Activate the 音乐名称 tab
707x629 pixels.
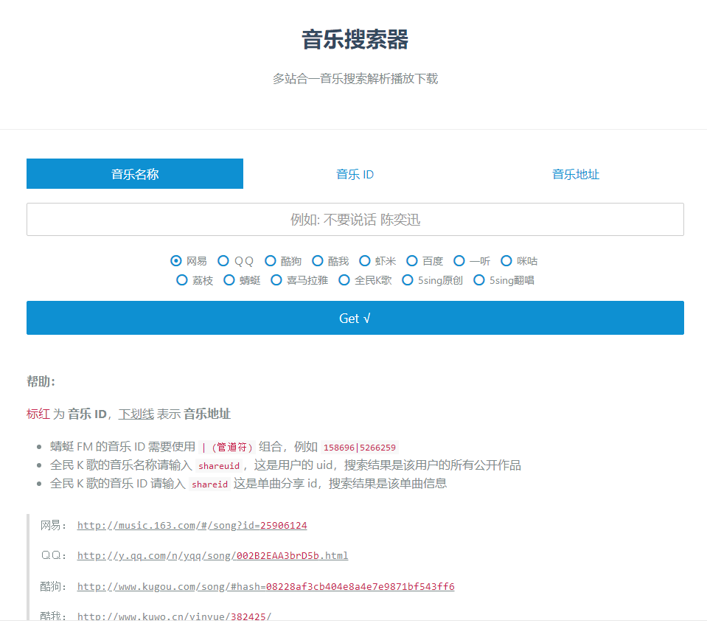[x=135, y=175]
